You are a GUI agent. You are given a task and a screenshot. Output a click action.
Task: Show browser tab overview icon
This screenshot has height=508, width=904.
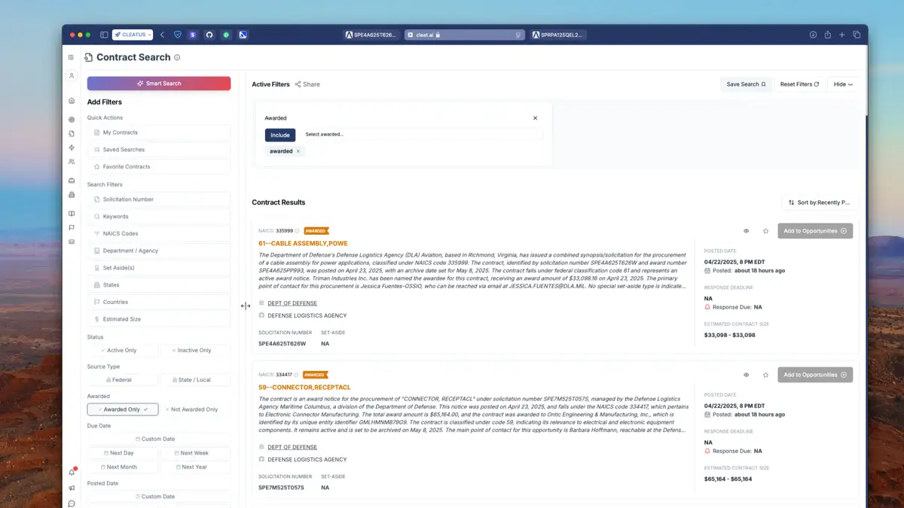tap(857, 35)
